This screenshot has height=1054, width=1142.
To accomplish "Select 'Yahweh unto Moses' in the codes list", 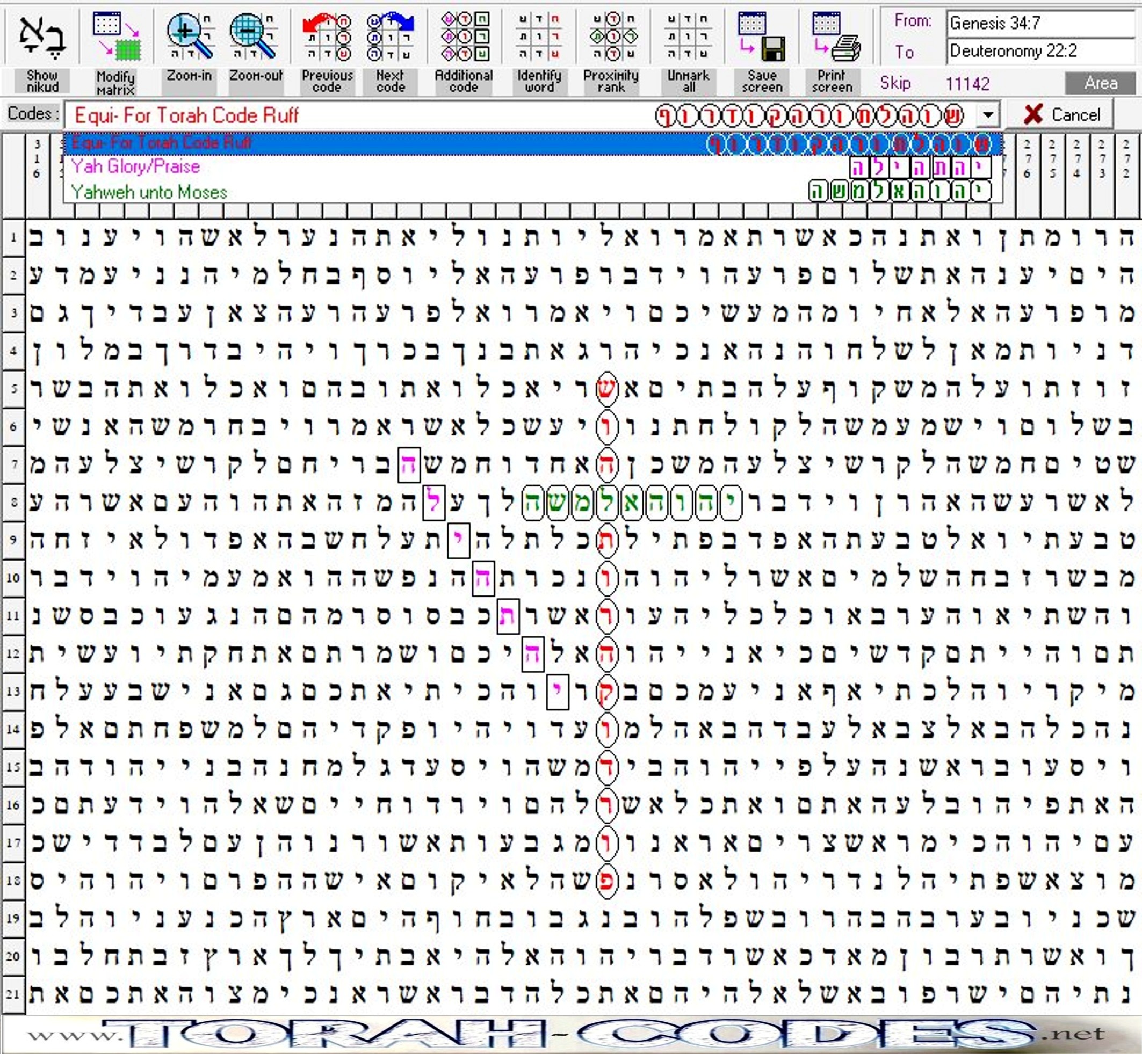I will click(x=149, y=192).
